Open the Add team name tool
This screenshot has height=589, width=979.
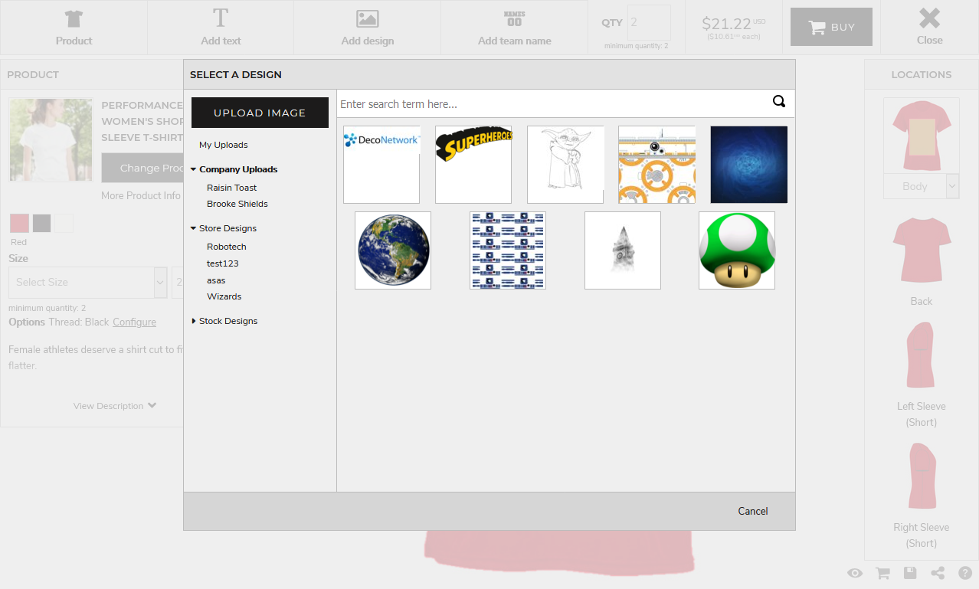(513, 28)
